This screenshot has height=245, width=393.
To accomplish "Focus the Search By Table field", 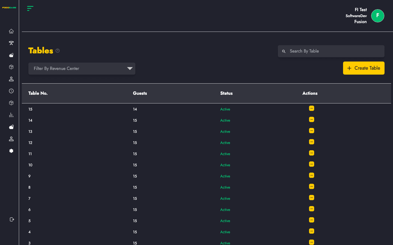I will click(x=331, y=51).
